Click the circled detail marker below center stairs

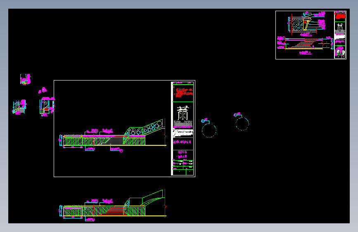tap(121, 151)
